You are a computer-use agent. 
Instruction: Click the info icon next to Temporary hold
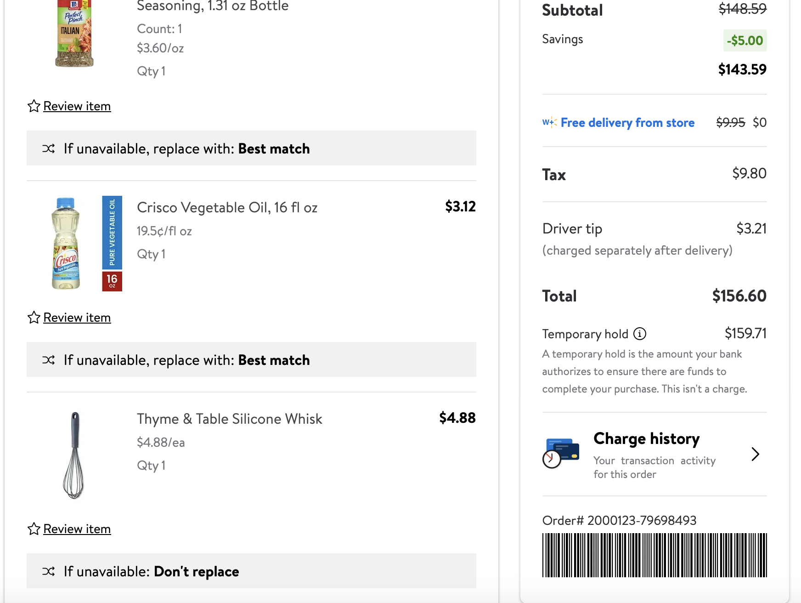pyautogui.click(x=640, y=334)
